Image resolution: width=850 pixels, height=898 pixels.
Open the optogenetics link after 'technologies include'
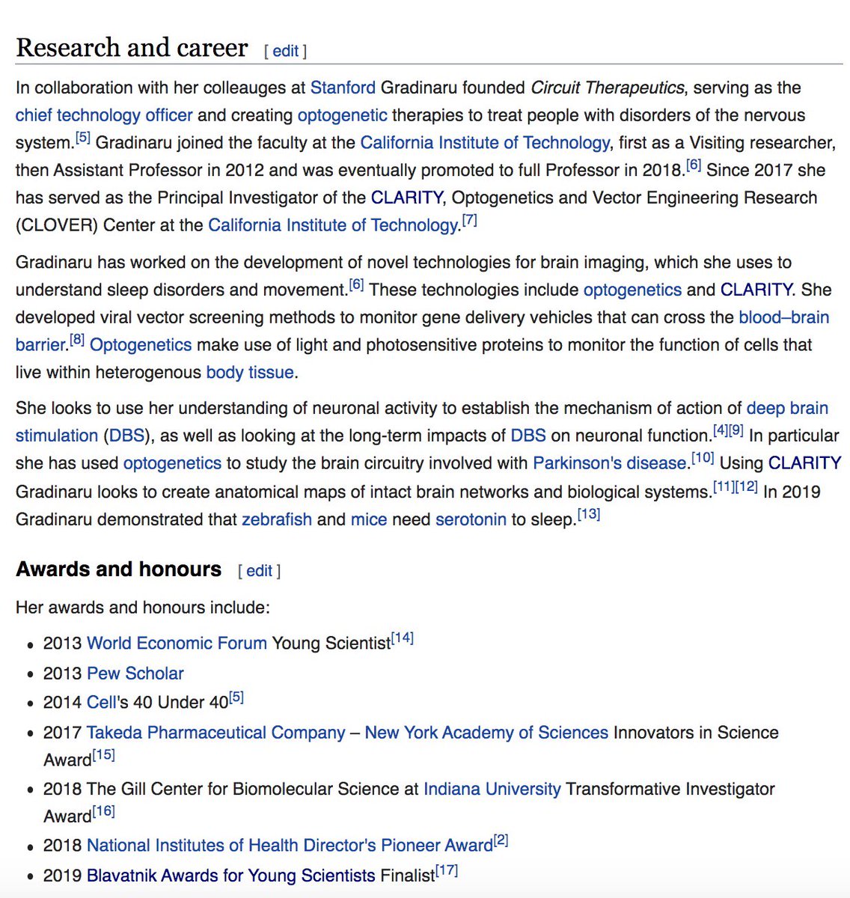(632, 290)
